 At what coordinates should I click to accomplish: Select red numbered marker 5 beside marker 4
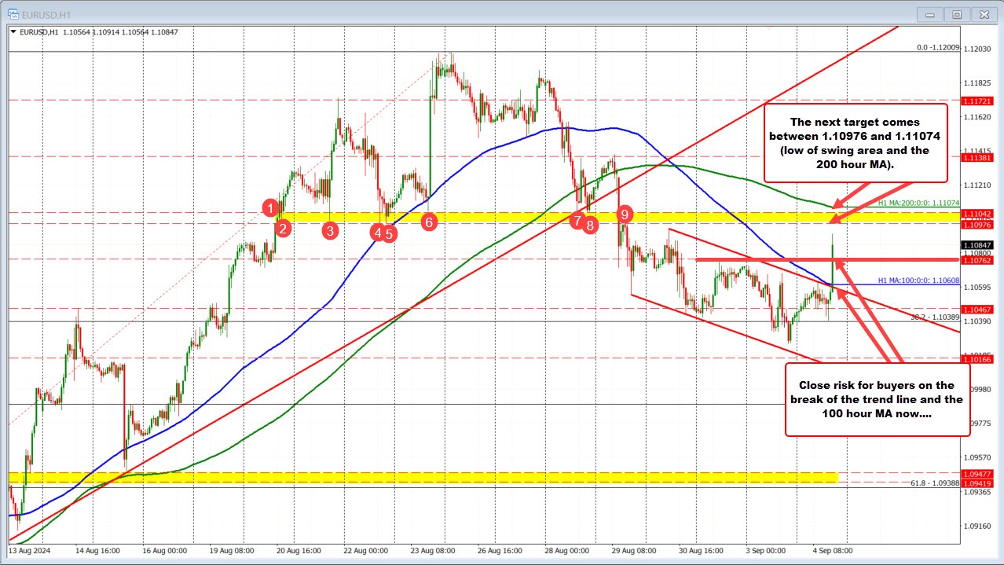390,233
